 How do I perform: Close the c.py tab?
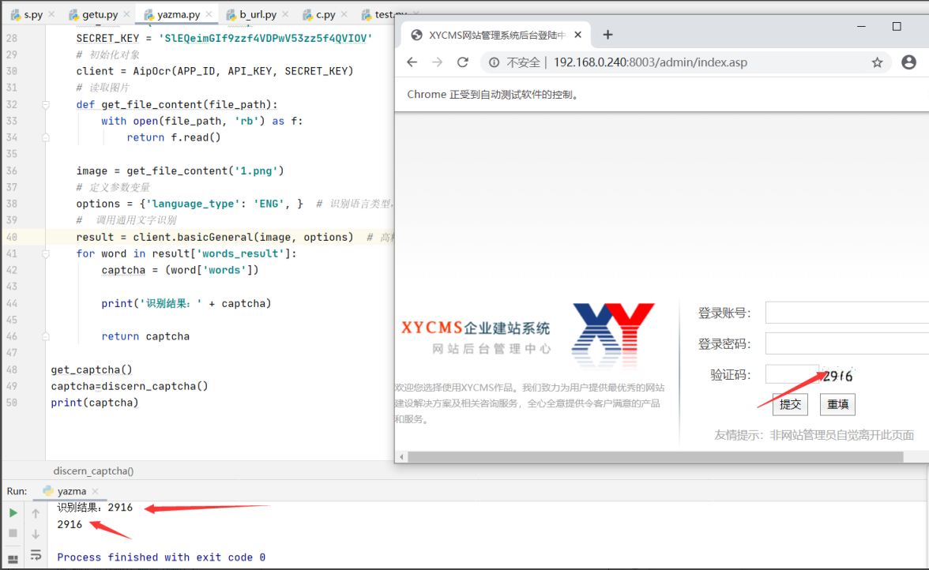pyautogui.click(x=344, y=14)
